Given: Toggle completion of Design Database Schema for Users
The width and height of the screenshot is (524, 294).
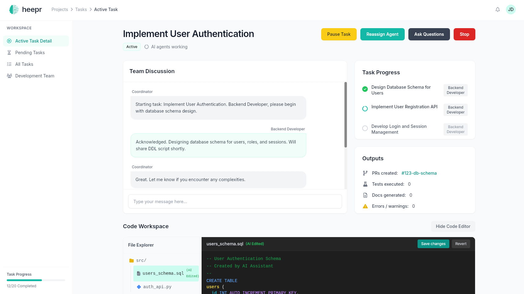Looking at the screenshot, I should (365, 89).
